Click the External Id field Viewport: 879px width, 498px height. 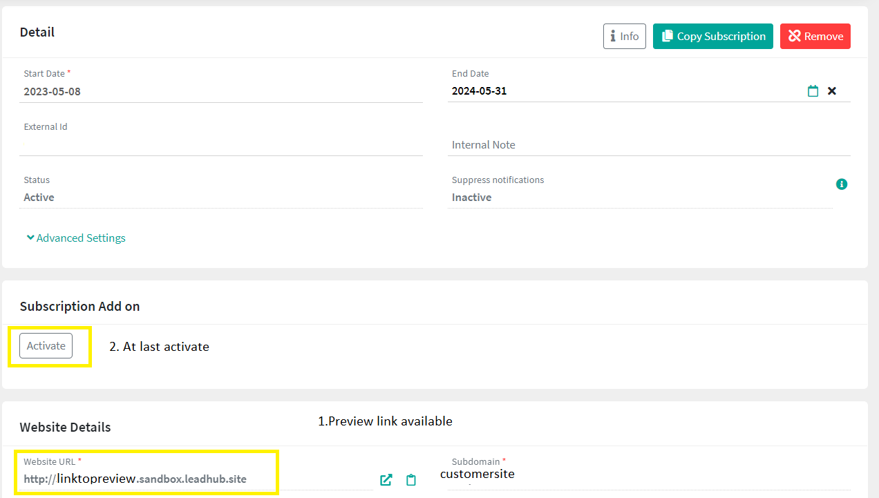[220, 144]
